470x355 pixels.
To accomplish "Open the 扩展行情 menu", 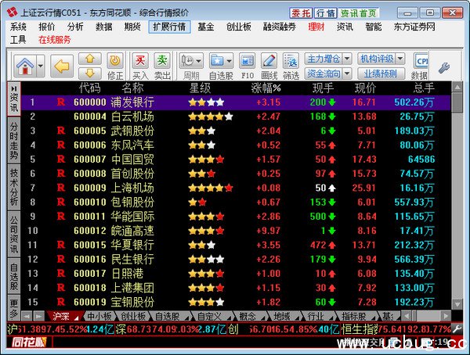I will (x=168, y=27).
